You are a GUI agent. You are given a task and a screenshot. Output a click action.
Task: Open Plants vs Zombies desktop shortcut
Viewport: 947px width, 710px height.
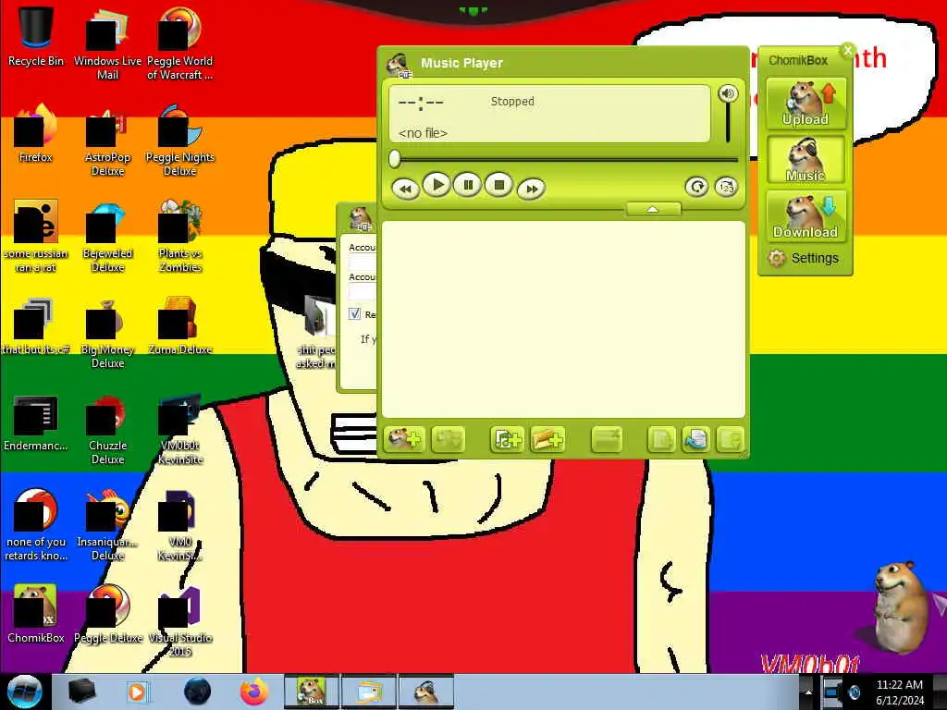coord(179,236)
